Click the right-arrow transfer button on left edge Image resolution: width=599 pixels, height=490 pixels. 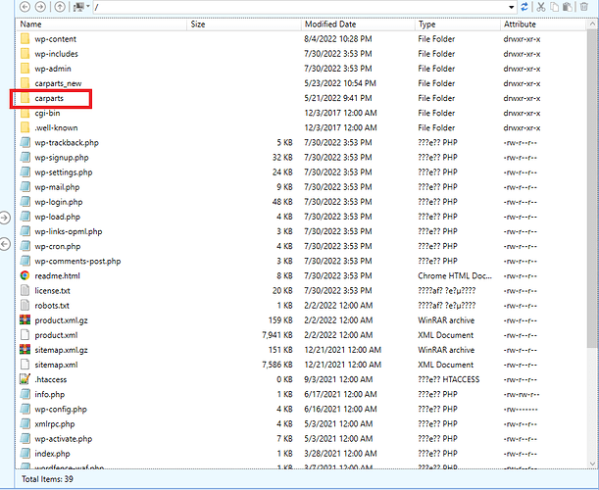pyautogui.click(x=5, y=218)
